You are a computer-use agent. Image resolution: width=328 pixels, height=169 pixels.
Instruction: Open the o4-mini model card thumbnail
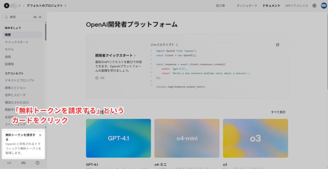(x=187, y=138)
